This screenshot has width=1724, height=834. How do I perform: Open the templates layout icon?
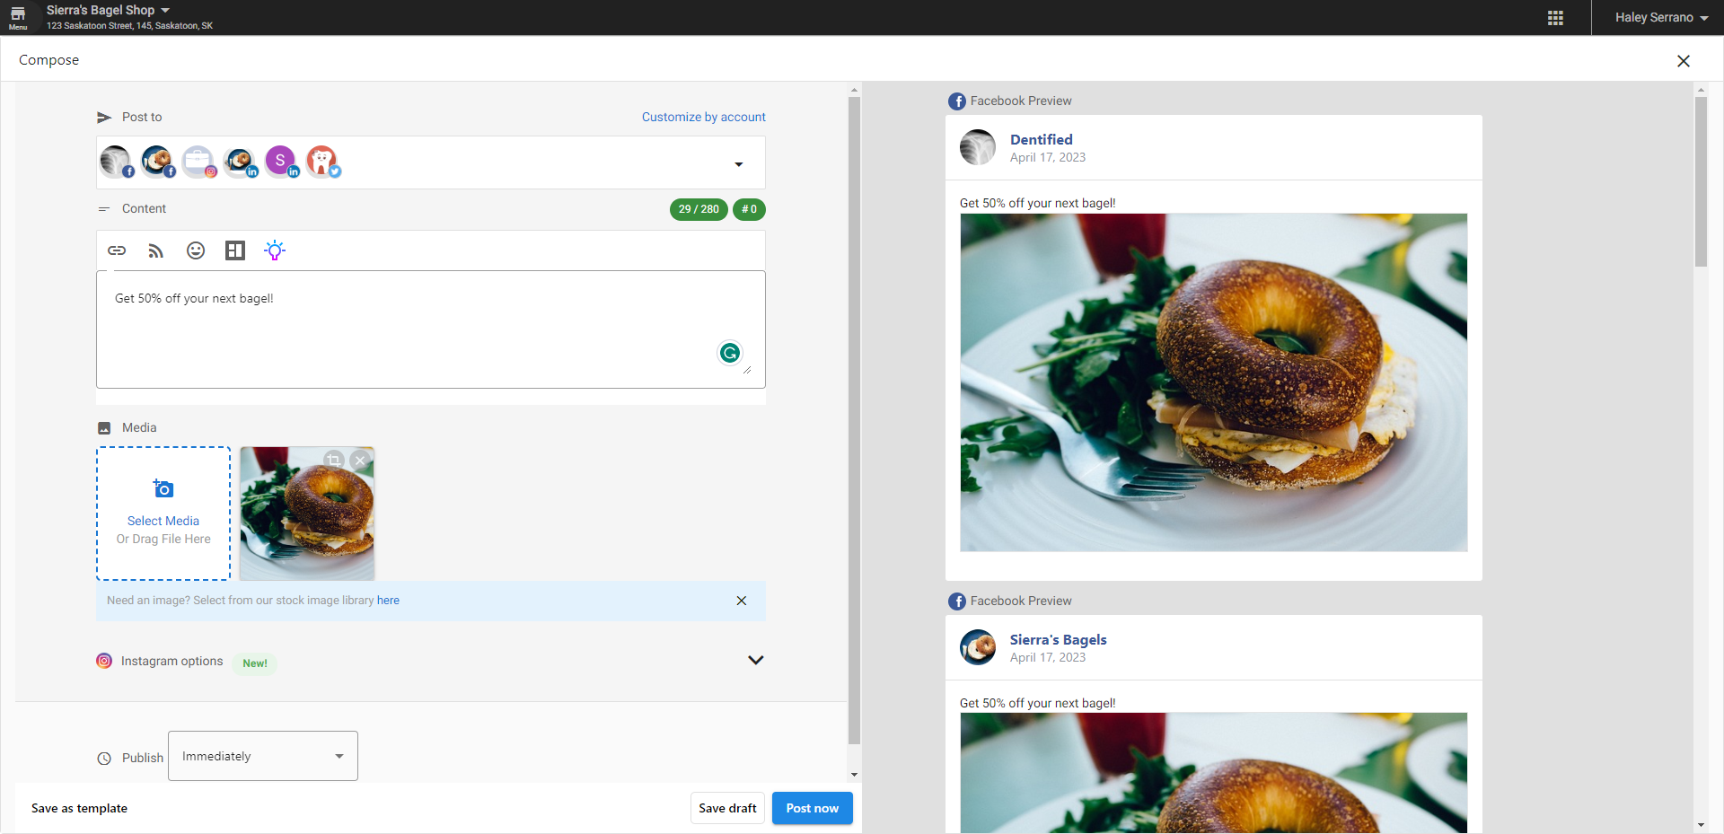tap(235, 250)
